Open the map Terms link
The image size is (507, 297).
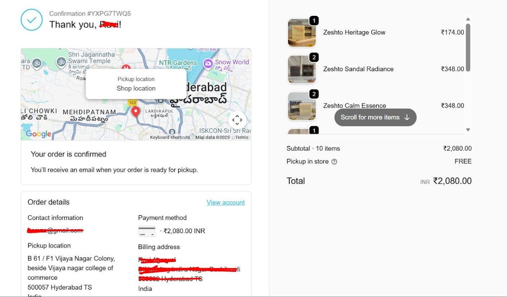coord(242,138)
